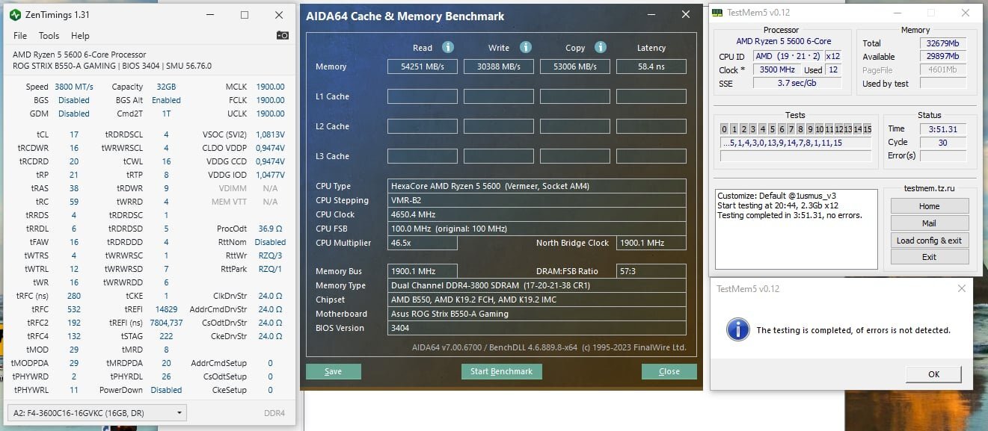Click the TestMem5 Total memory 32679Mb field
This screenshot has width=988, height=431.
pos(942,43)
